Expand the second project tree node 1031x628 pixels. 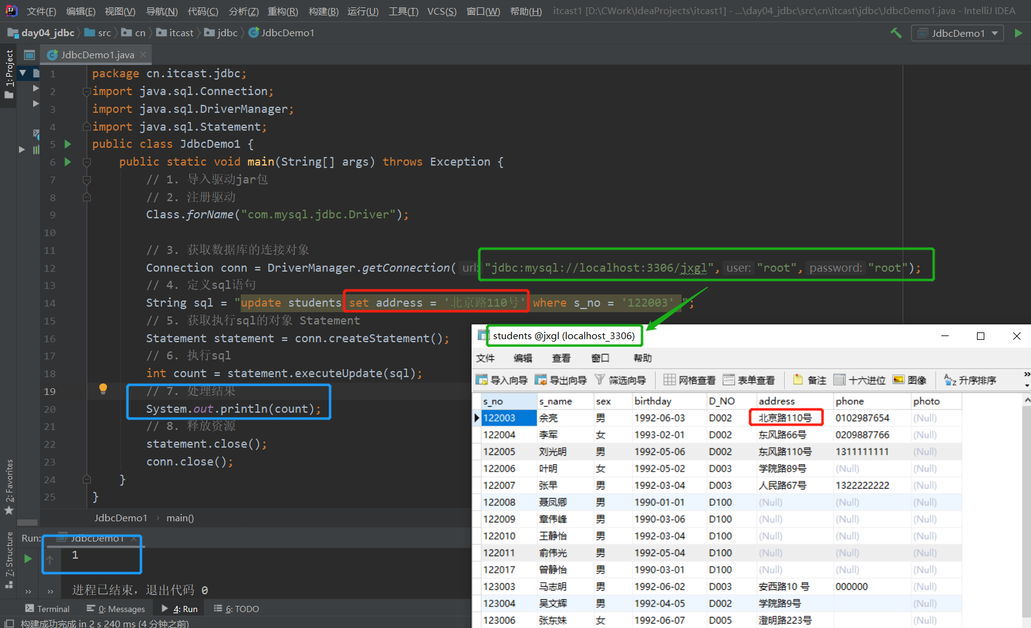click(x=36, y=88)
